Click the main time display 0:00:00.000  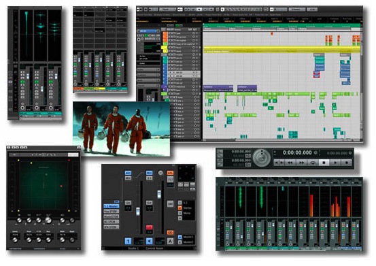[x=297, y=152]
